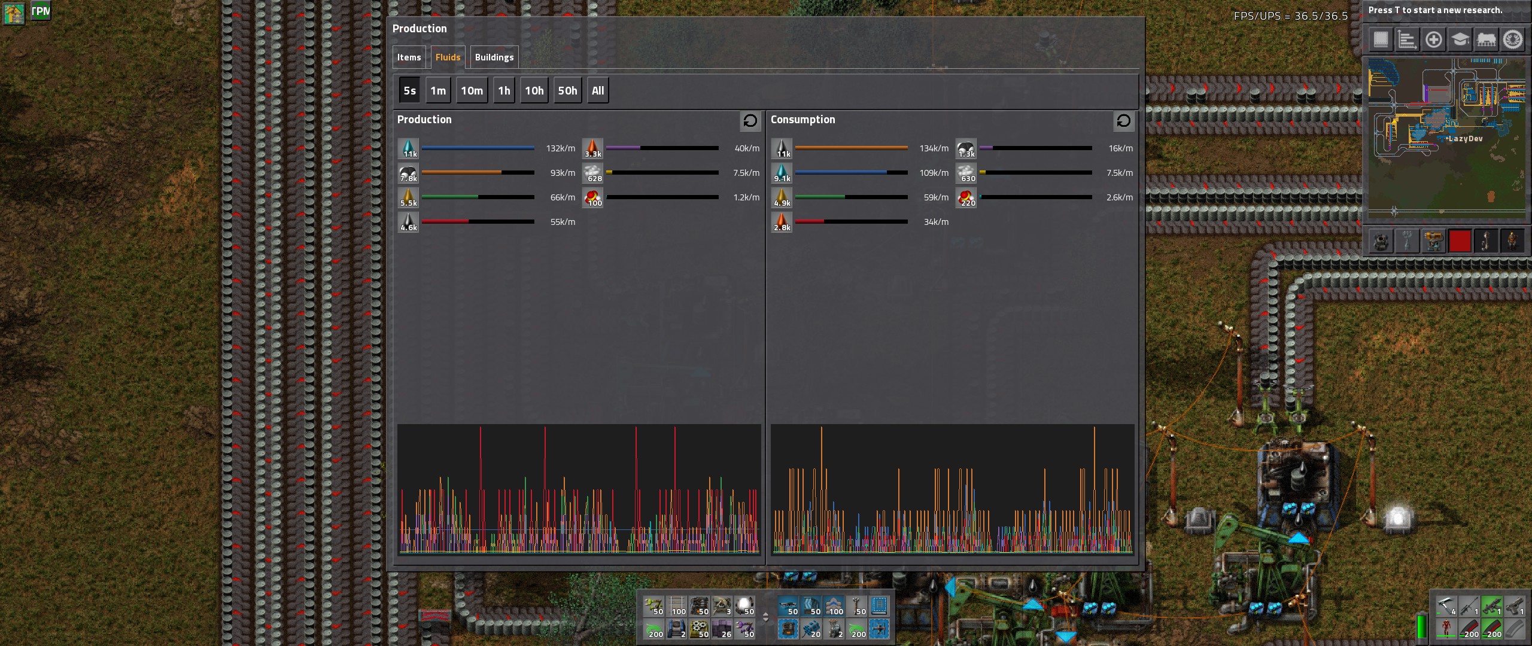The width and height of the screenshot is (1532, 646).
Task: Click the 134k/m consumption progress bar
Action: point(851,148)
